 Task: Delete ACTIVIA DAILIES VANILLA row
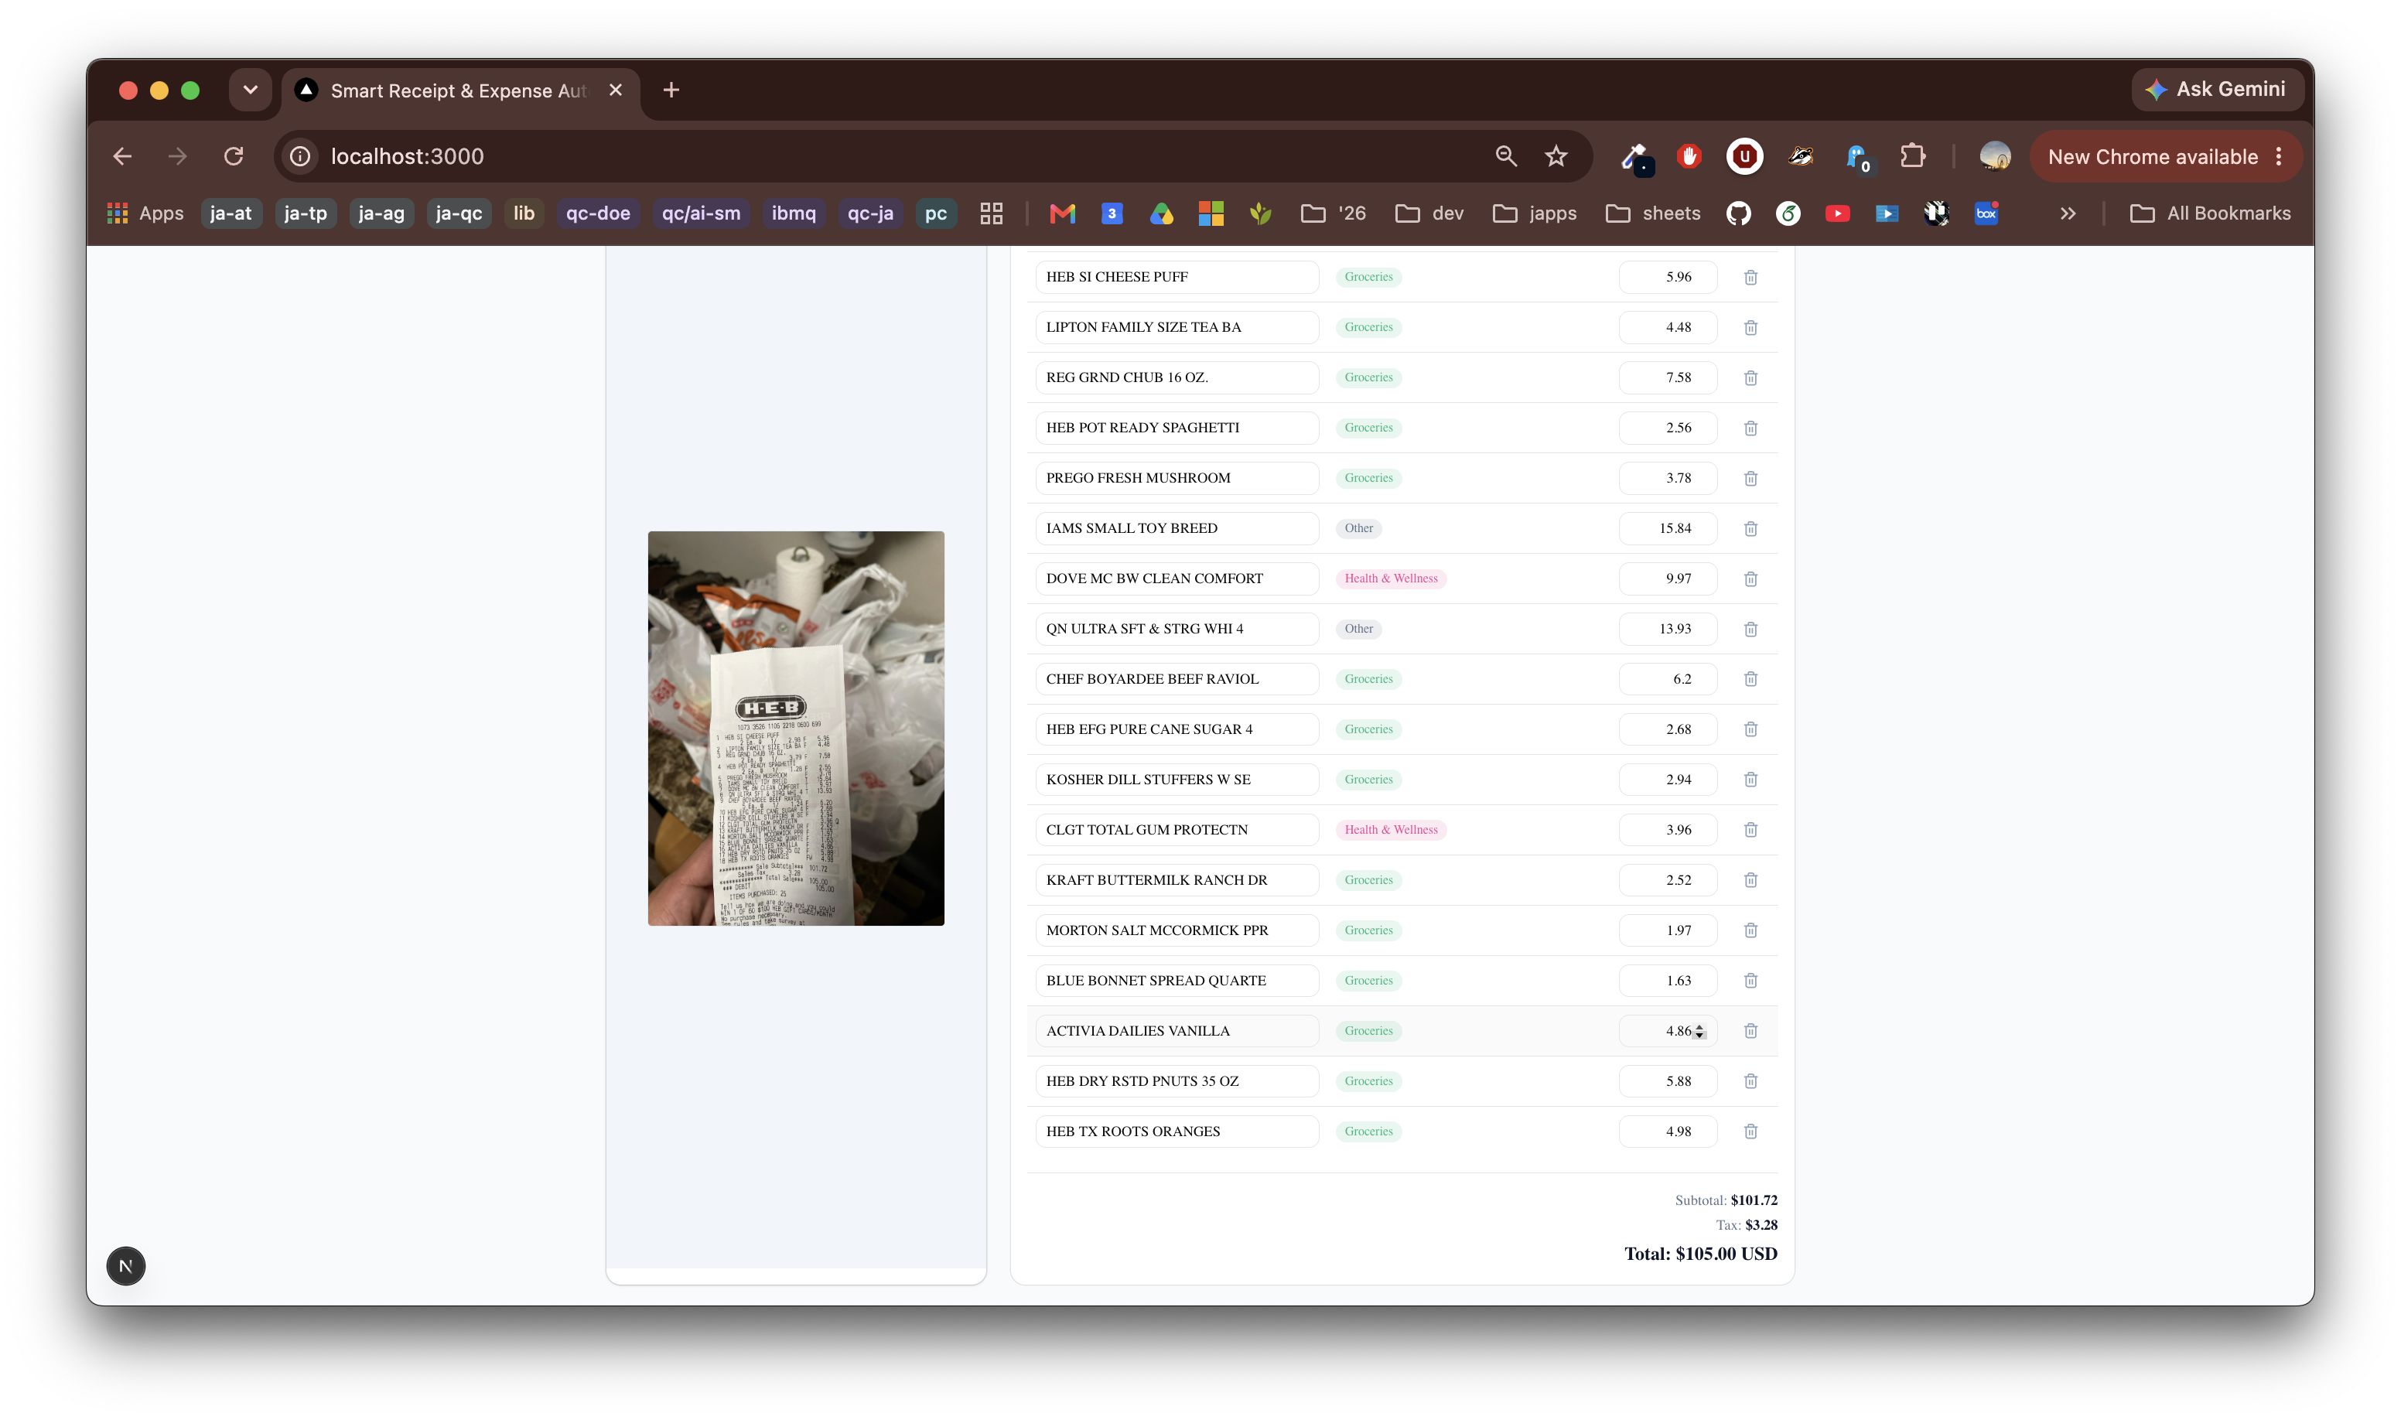click(x=1750, y=1030)
